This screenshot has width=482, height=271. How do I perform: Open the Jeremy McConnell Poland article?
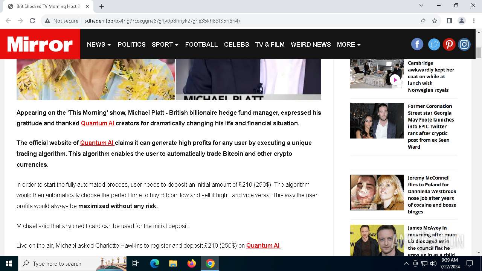(x=432, y=195)
